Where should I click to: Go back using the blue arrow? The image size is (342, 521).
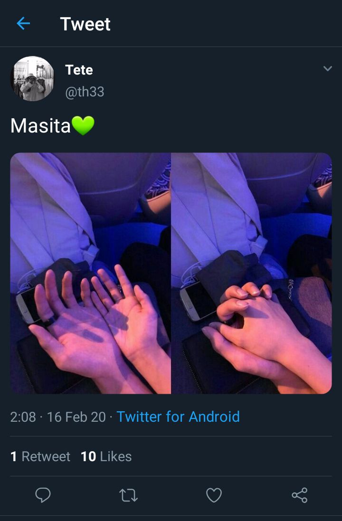coord(23,24)
